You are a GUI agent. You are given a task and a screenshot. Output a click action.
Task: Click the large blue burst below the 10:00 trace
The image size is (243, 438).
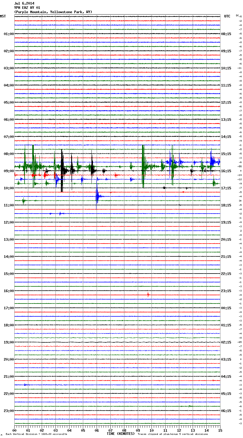click(x=97, y=196)
